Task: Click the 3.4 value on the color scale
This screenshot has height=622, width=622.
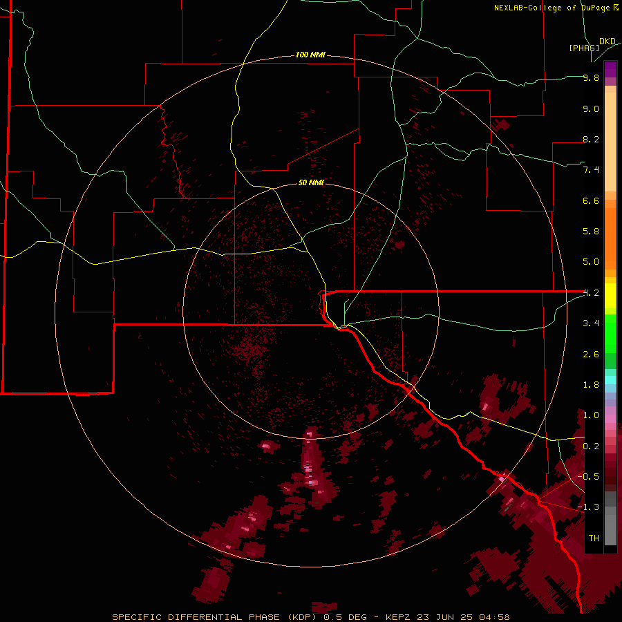Action: point(591,323)
